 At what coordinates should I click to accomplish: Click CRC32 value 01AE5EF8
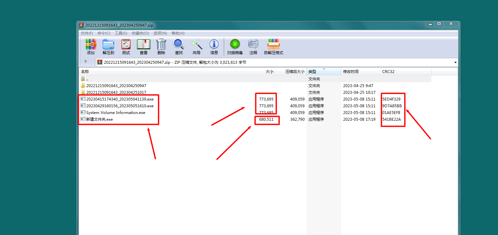click(x=391, y=112)
